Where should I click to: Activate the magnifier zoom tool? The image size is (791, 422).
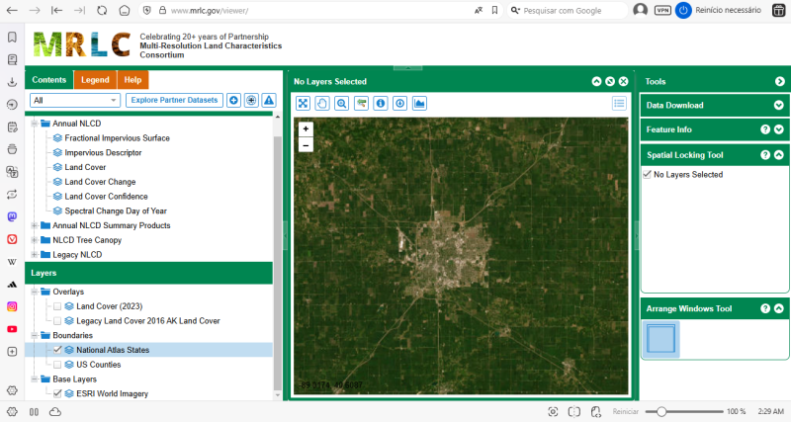341,104
